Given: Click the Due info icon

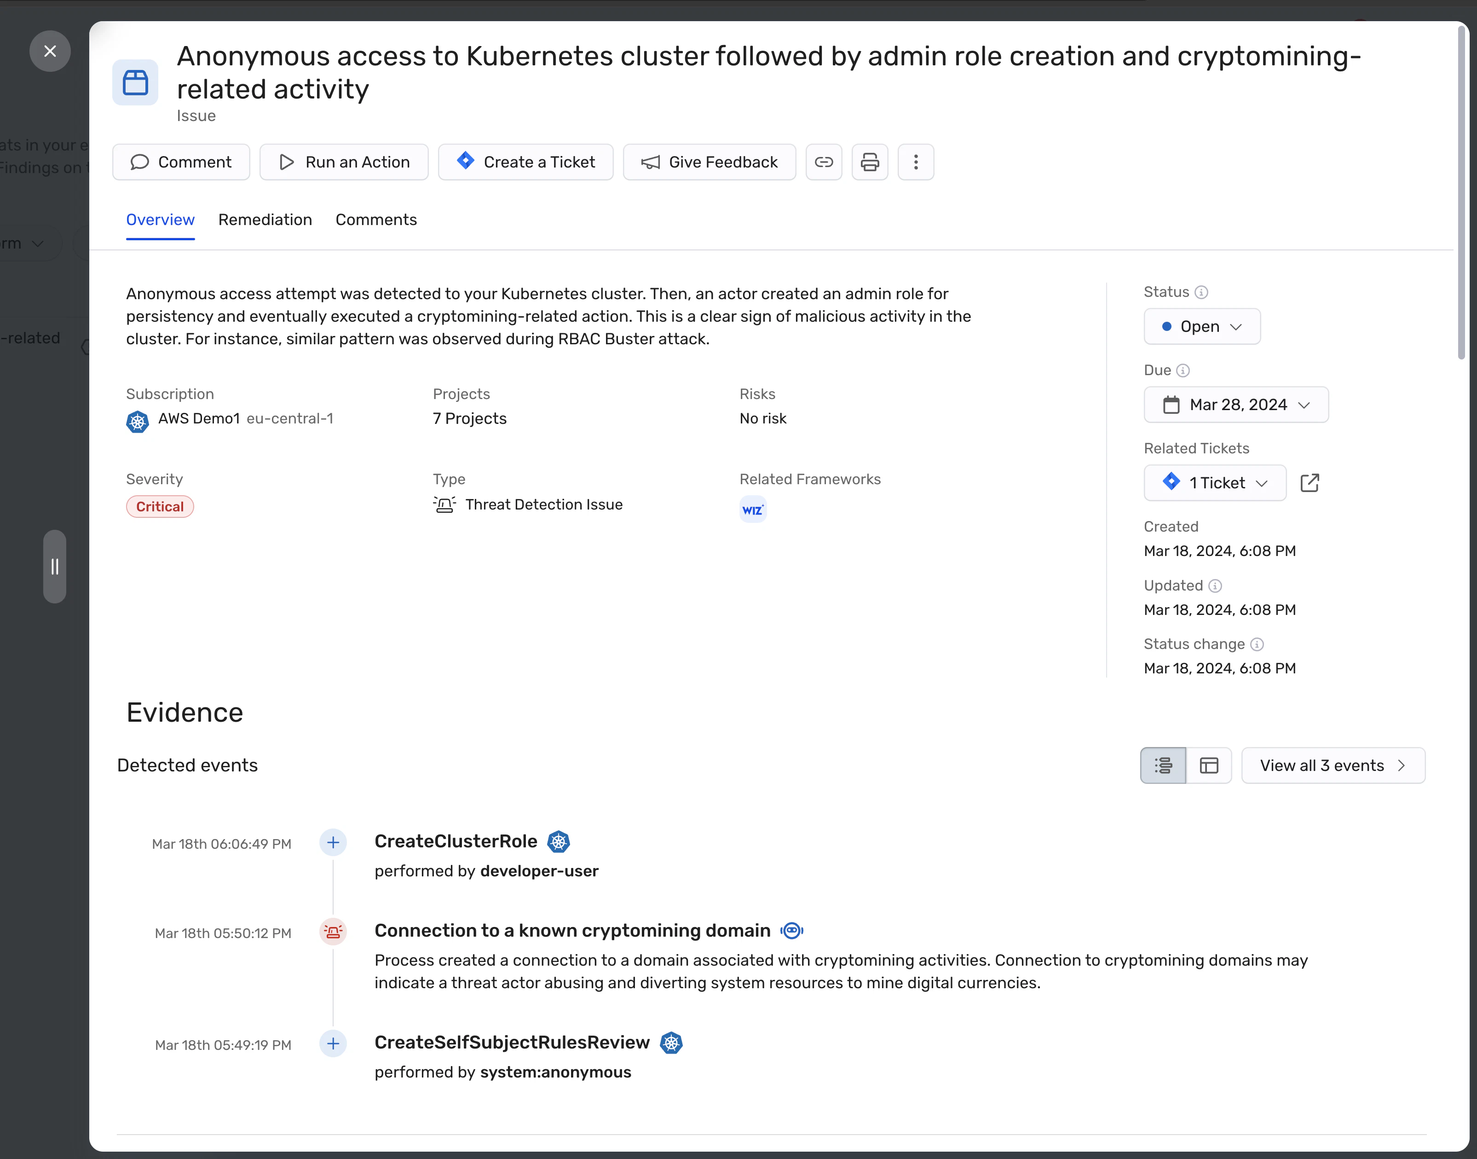Looking at the screenshot, I should coord(1183,371).
